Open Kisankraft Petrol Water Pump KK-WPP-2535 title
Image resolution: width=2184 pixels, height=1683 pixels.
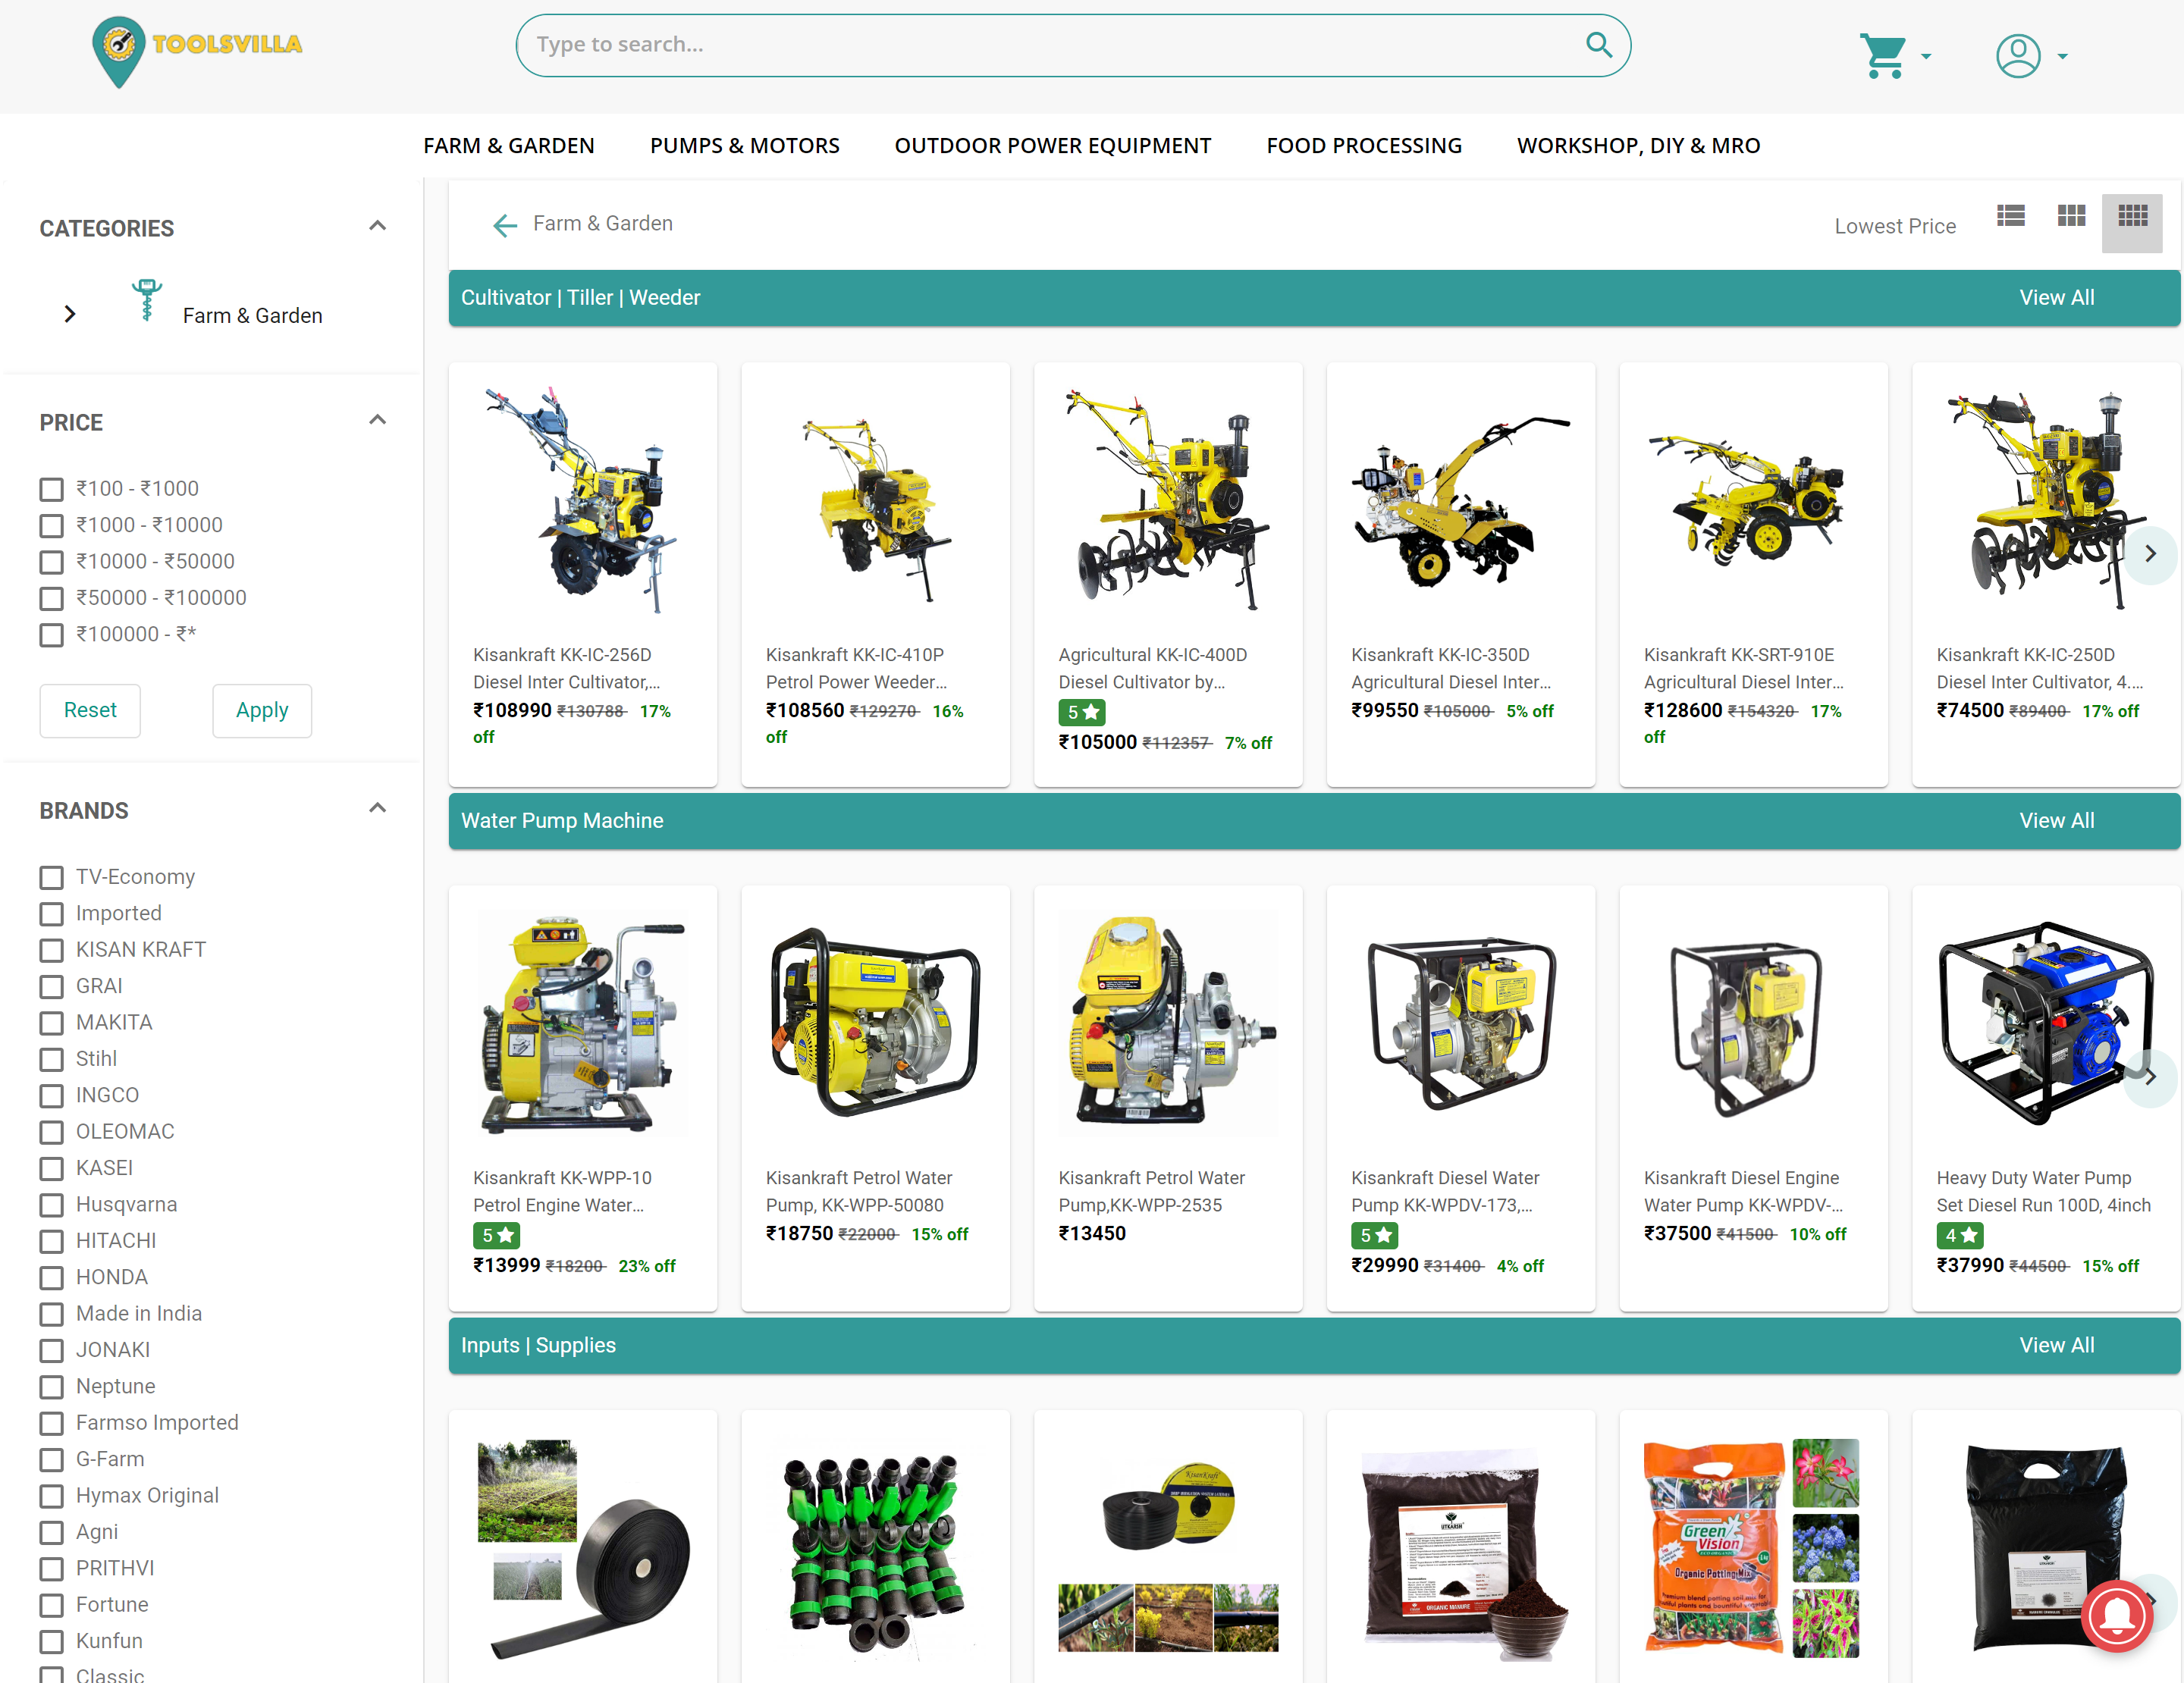[x=1152, y=1191]
